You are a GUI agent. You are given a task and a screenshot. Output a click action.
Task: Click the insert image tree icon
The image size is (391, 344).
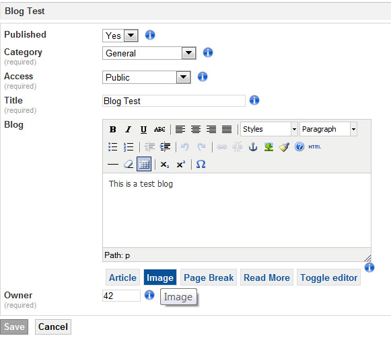pos(269,147)
